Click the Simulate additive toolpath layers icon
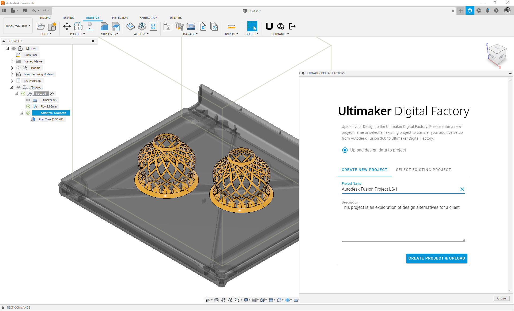The image size is (514, 311). [x=142, y=26]
